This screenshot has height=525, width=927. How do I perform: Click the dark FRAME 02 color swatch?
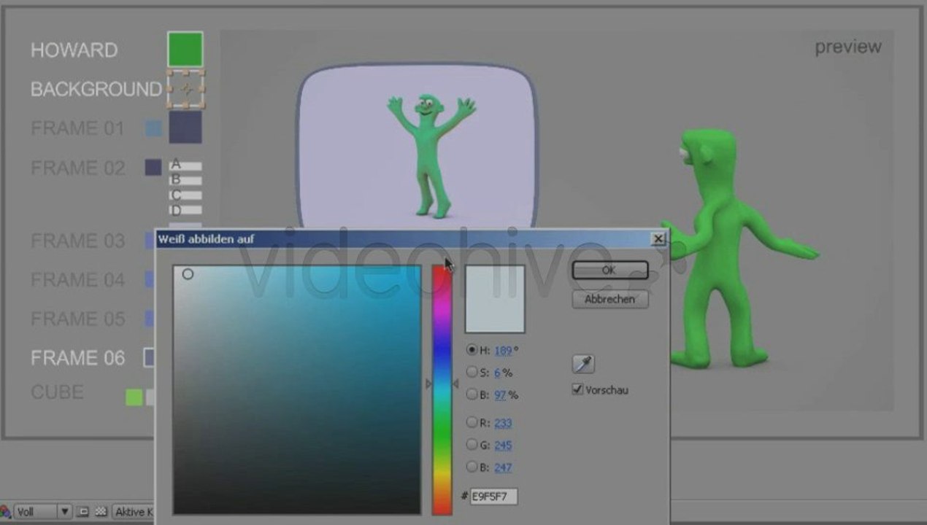(153, 168)
